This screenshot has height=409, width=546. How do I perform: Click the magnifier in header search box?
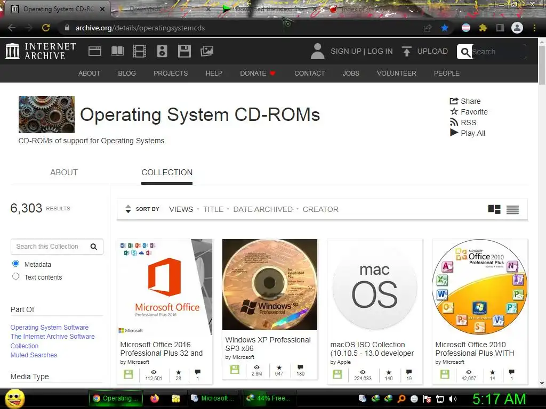[x=465, y=52]
